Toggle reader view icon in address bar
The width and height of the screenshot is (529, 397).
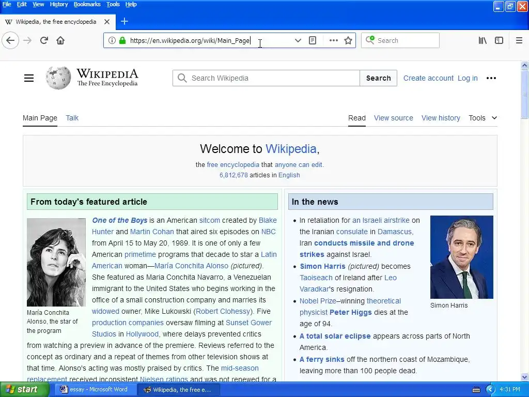pos(313,40)
